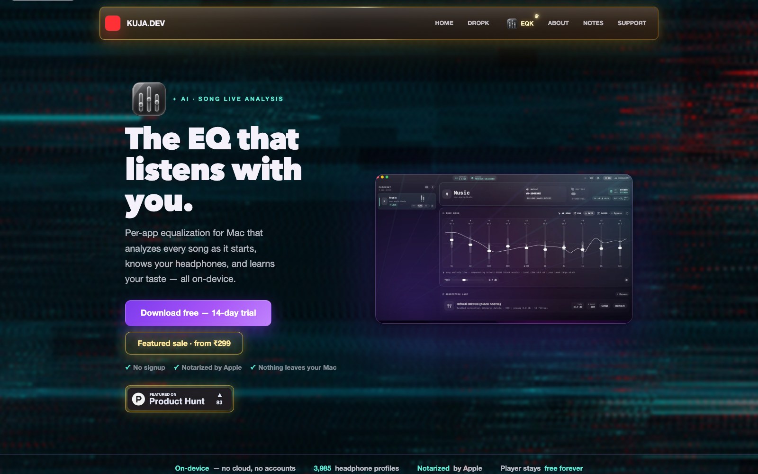Viewport: 758px width, 474px height.
Task: Toggle the Multieq switch in the app preview
Action: pos(573,194)
